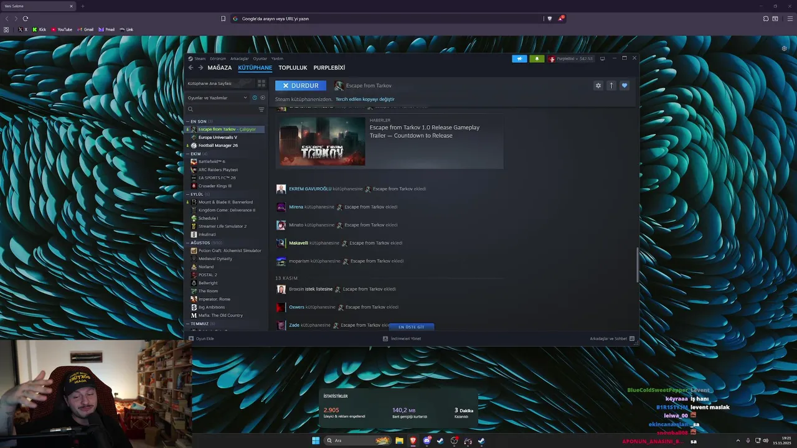Click the browser URL address field

[x=386, y=19]
